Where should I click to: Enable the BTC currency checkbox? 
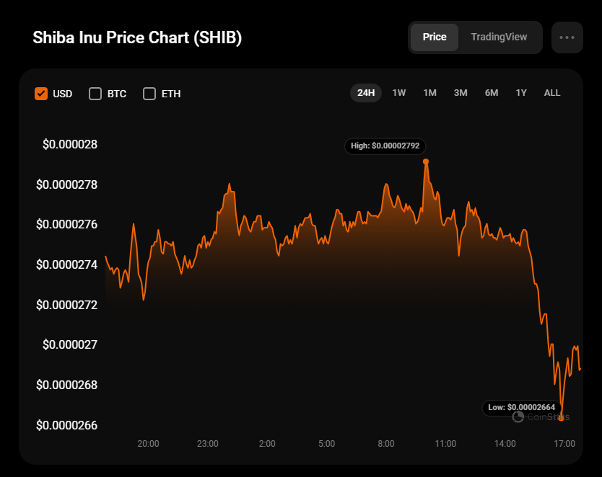[95, 94]
